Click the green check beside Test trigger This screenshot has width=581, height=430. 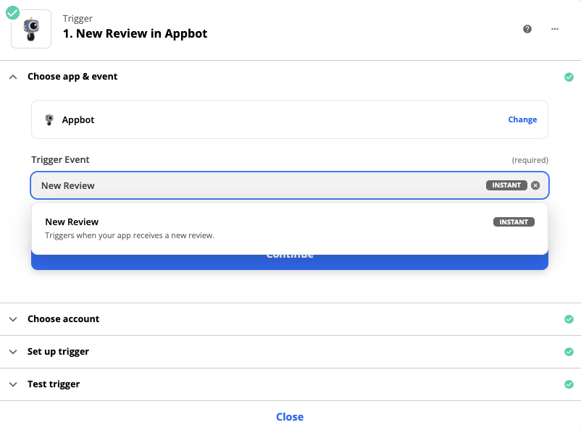click(x=569, y=384)
